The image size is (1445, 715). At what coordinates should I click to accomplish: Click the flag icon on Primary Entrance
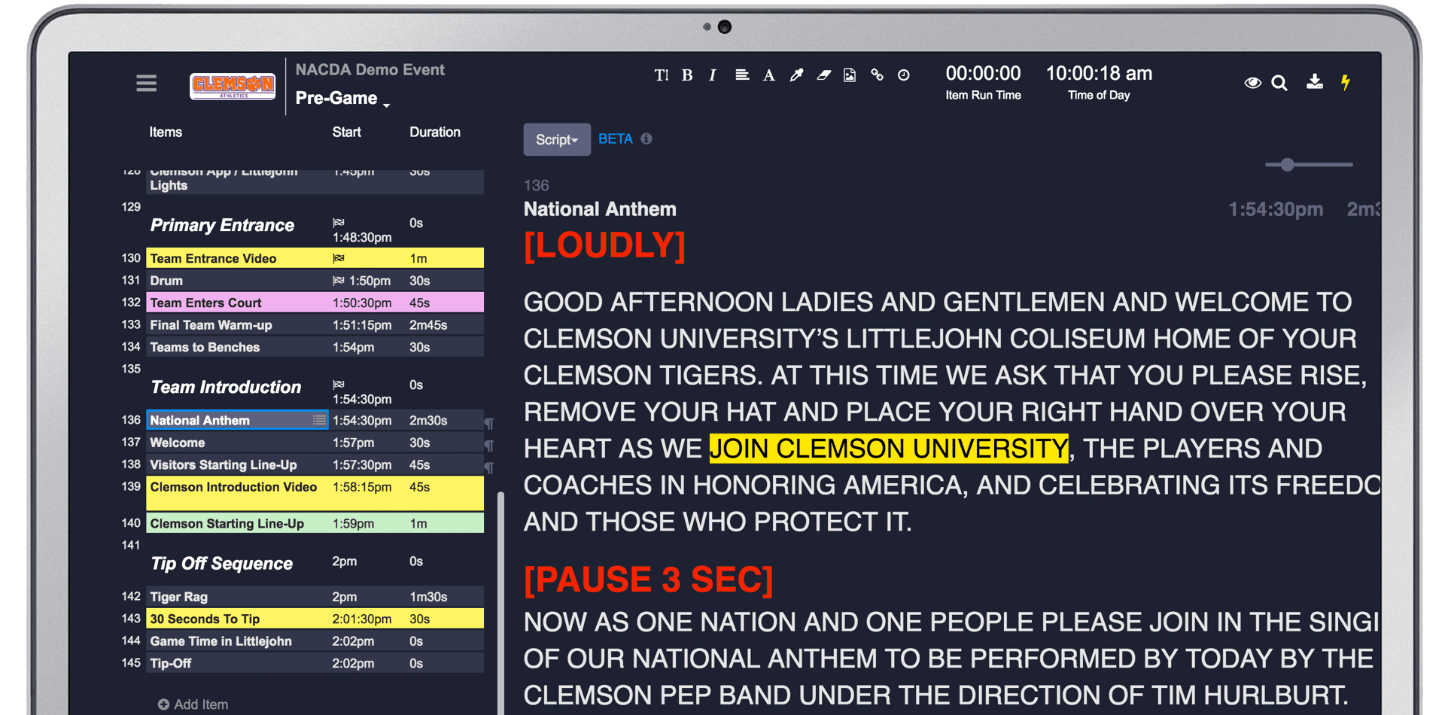pos(339,222)
